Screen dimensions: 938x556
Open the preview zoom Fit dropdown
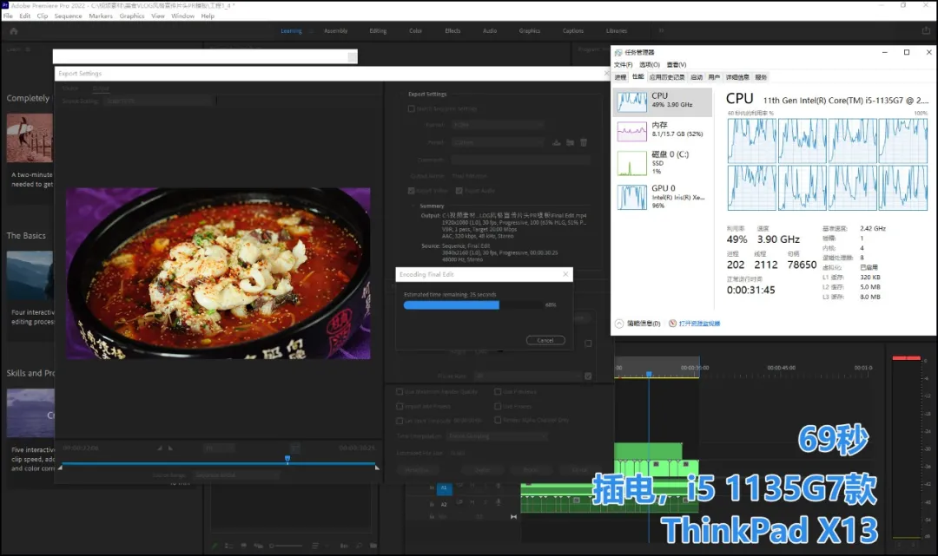pyautogui.click(x=219, y=448)
